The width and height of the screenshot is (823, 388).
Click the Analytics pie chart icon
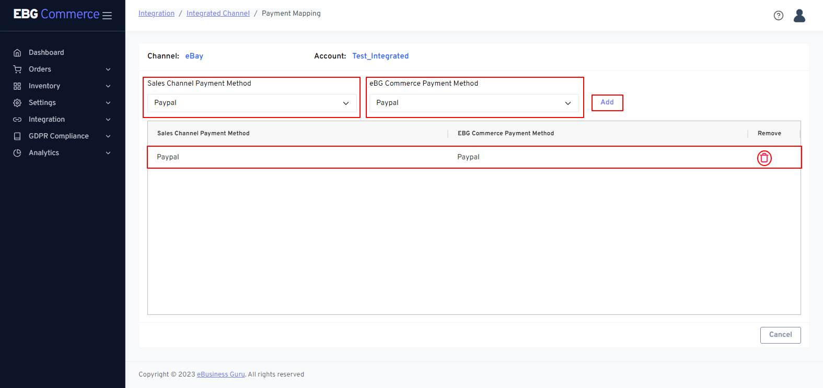click(x=17, y=153)
